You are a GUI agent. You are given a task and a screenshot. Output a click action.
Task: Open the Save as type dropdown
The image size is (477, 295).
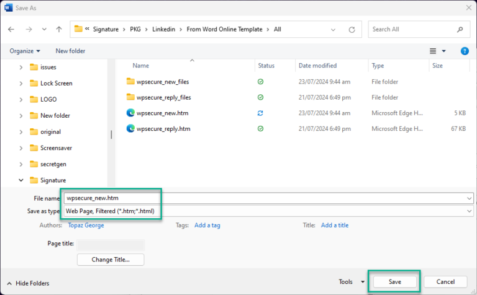coord(469,211)
